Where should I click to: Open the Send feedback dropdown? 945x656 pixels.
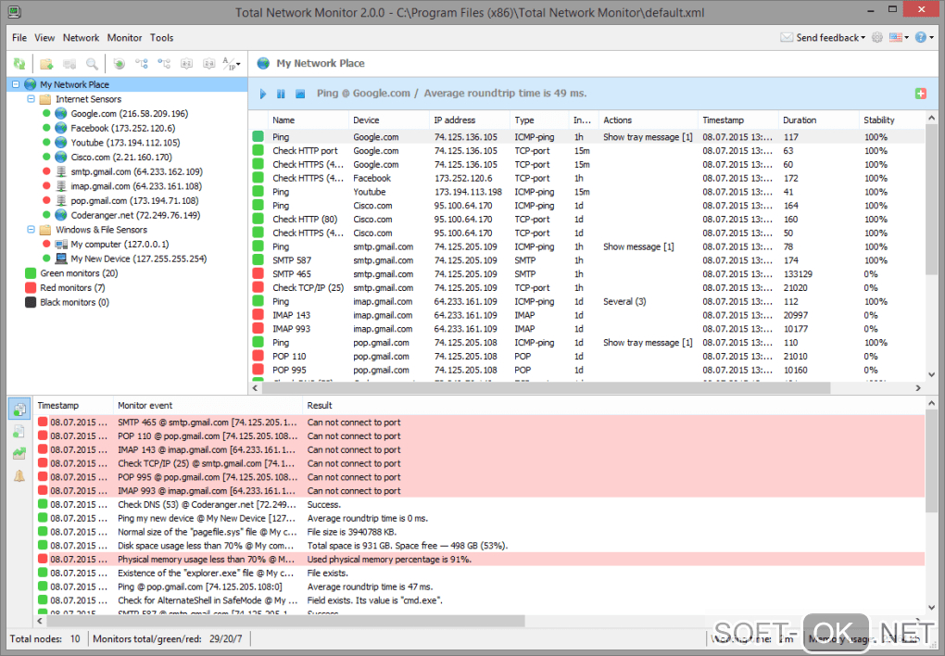830,37
